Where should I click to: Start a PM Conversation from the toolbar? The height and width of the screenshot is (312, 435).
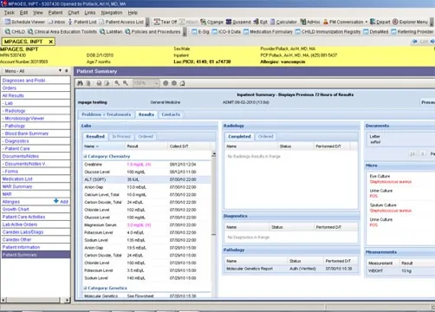click(343, 22)
